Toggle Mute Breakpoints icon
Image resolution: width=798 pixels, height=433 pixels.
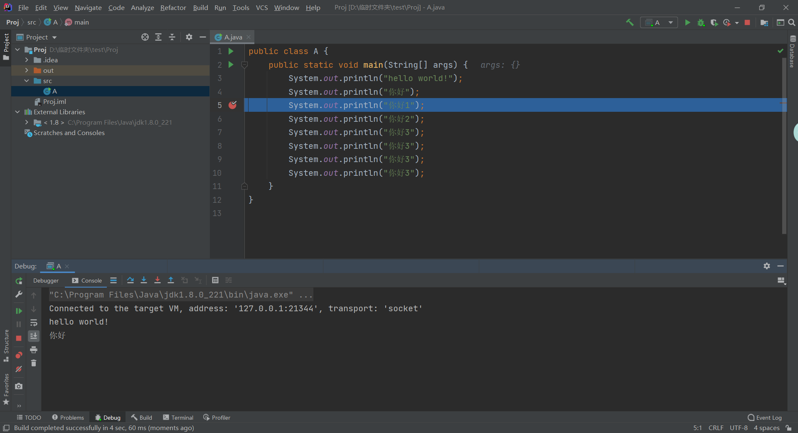19,369
